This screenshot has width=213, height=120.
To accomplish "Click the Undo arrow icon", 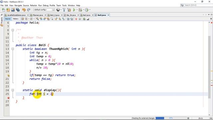I will (x=24, y=10).
